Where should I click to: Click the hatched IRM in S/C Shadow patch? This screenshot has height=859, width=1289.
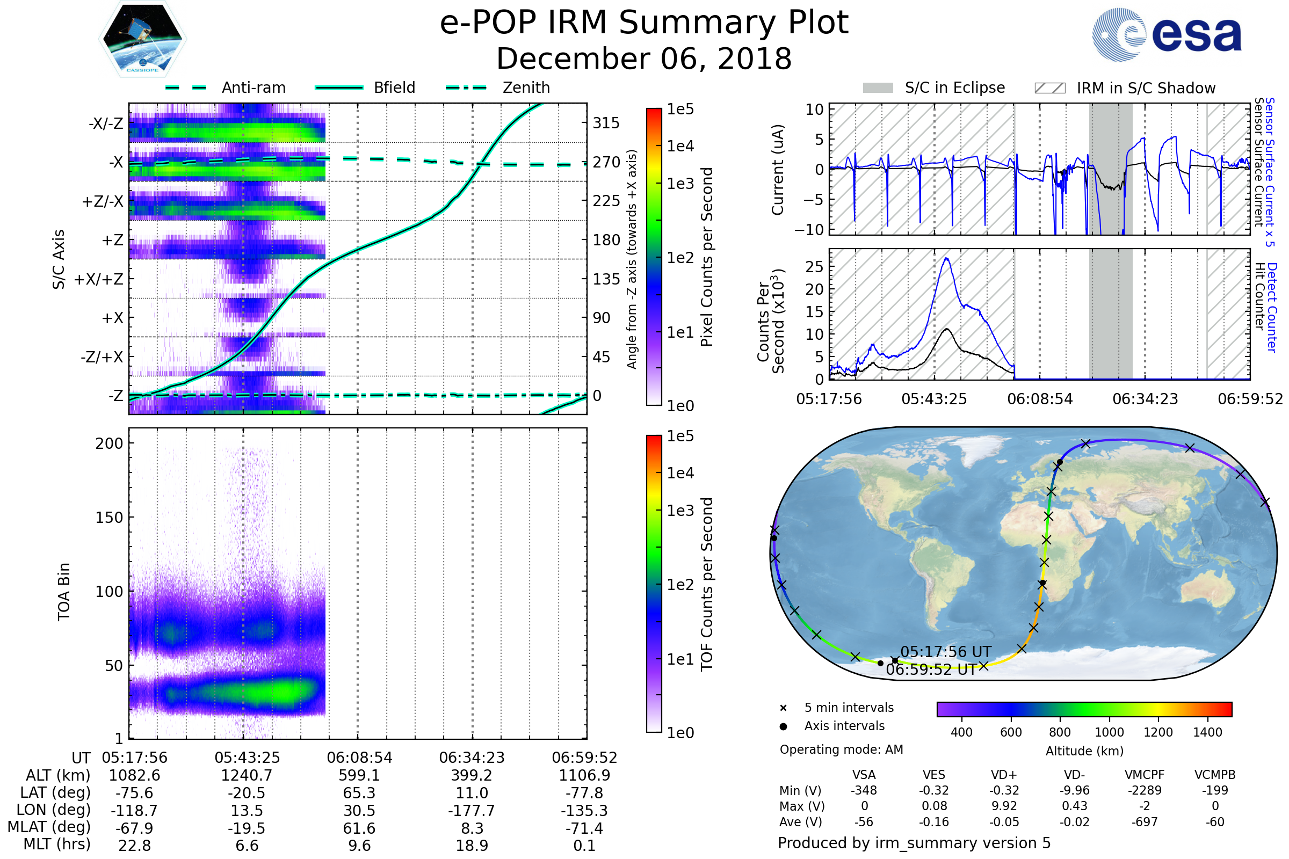click(x=1049, y=88)
